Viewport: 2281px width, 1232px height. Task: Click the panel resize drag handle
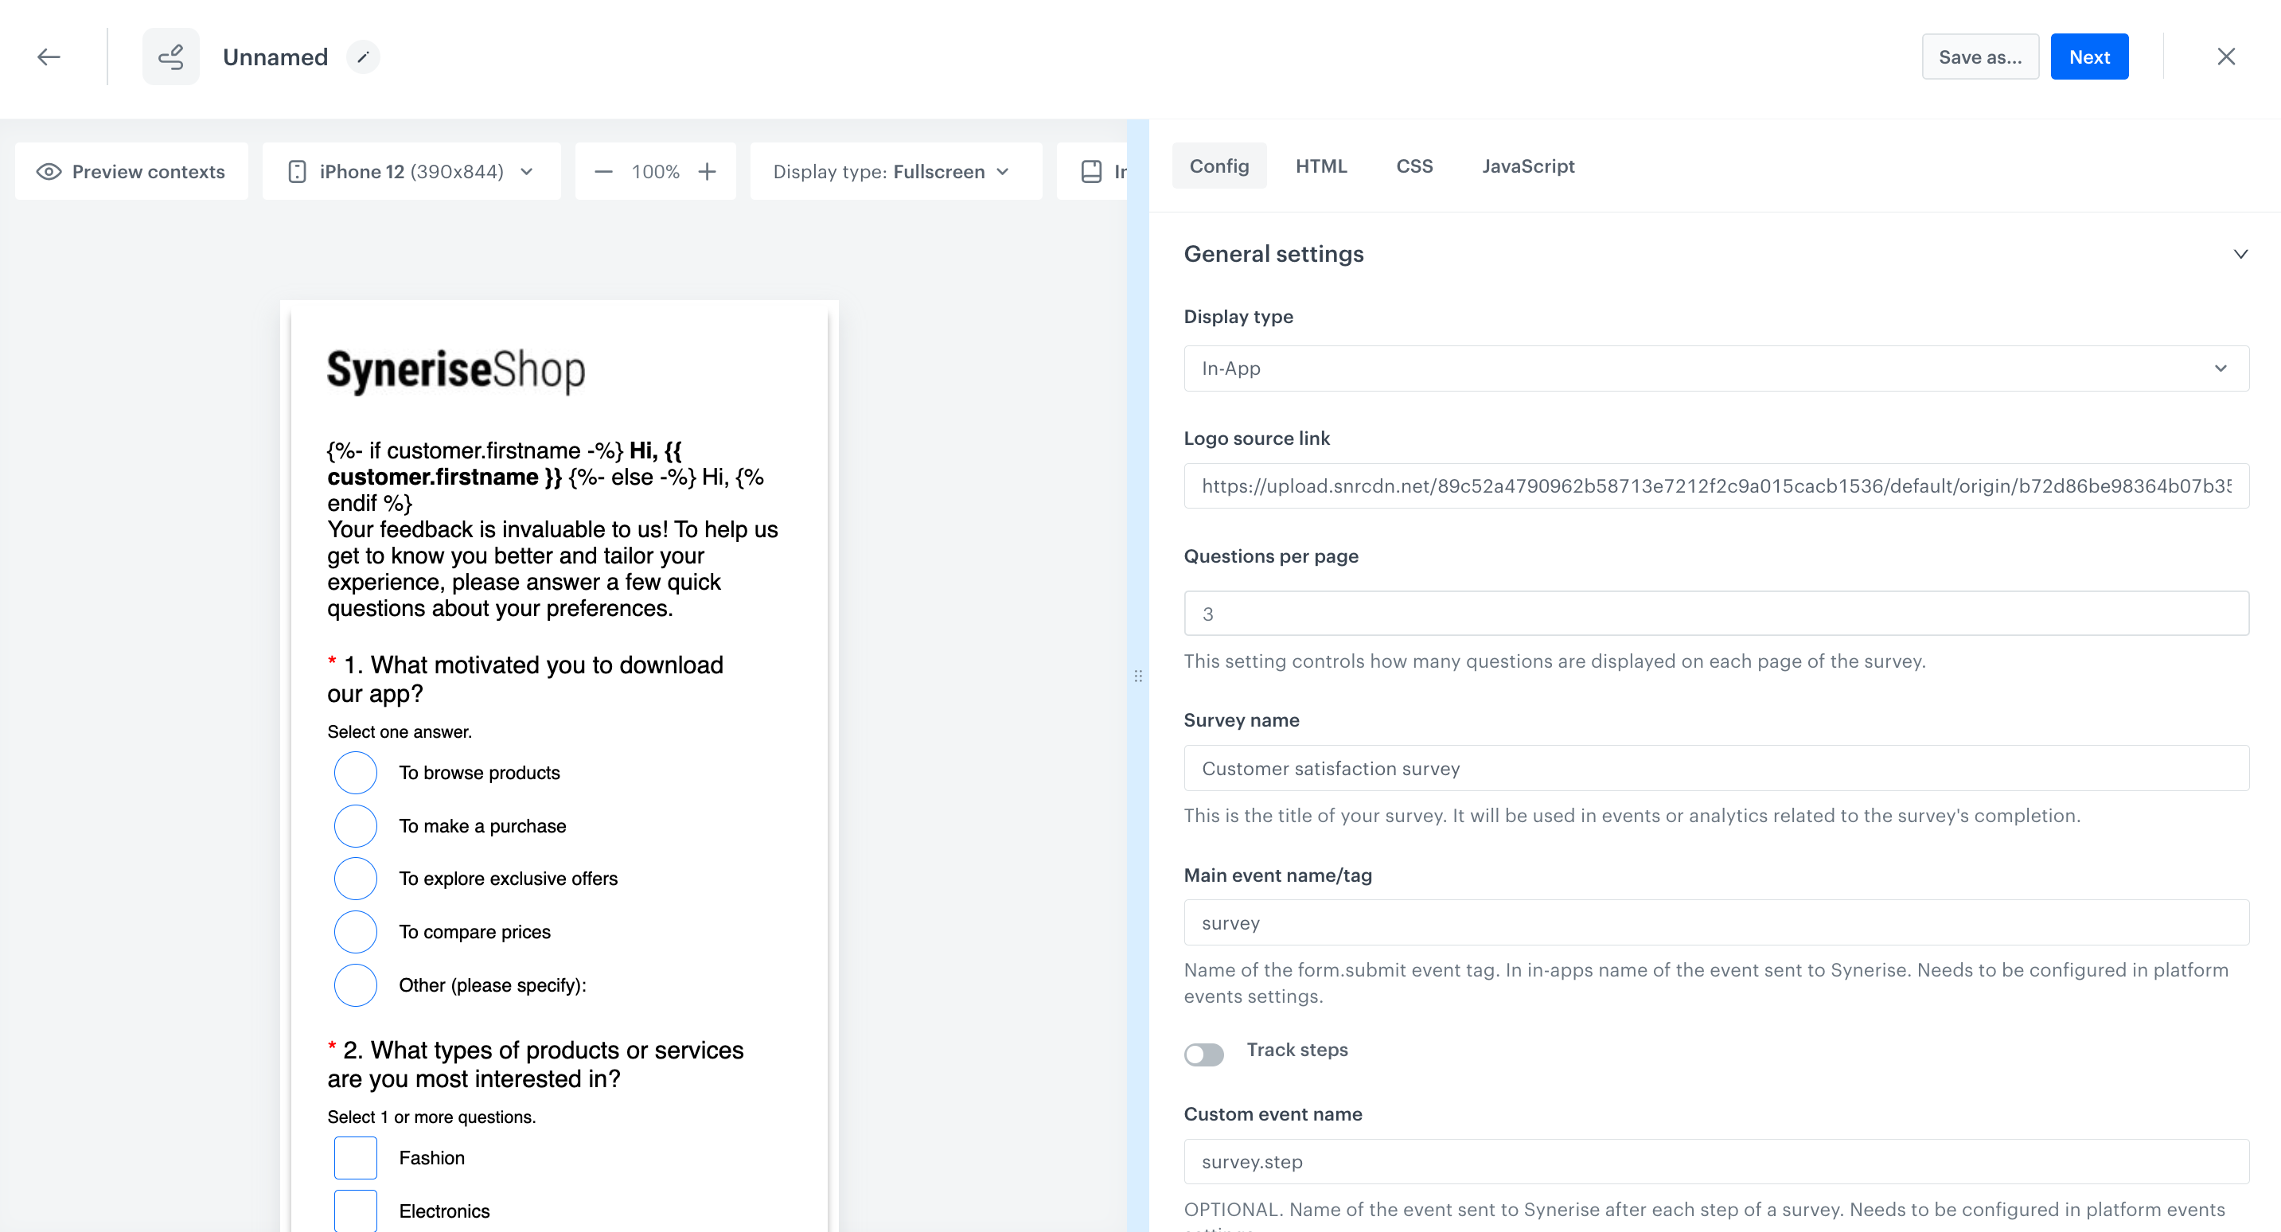click(1138, 676)
